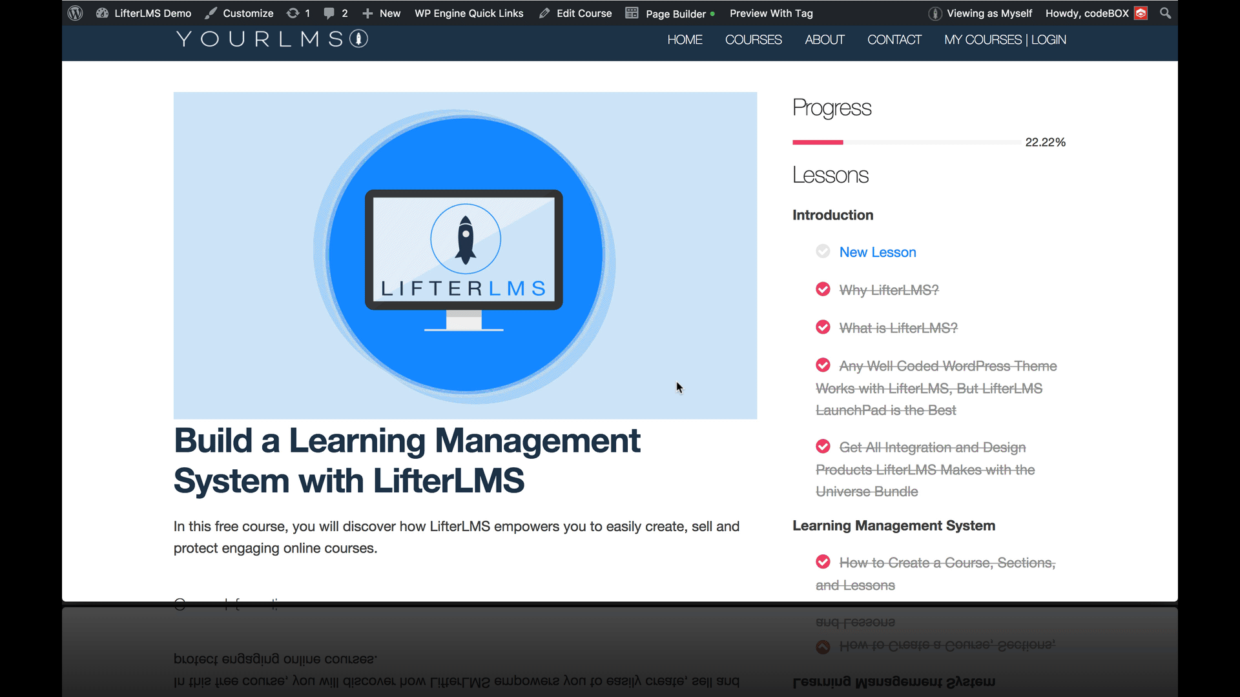Image resolution: width=1240 pixels, height=697 pixels.
Task: Open the Why LifterLMS? lesson
Action: tap(889, 290)
